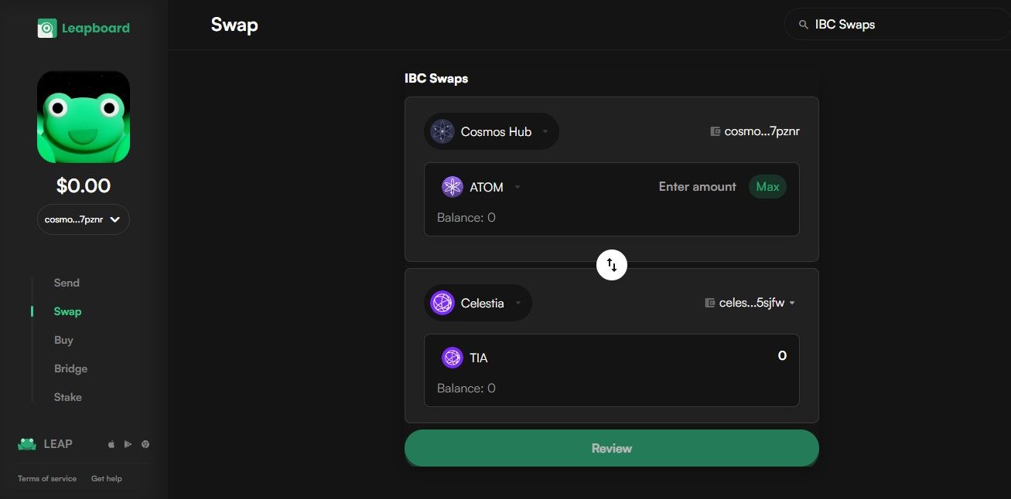Open the Celestia destination chain dropdown

coord(478,303)
